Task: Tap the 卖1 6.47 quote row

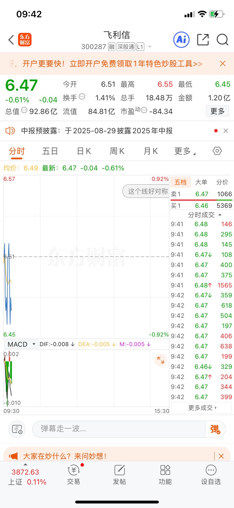Action: coord(201,194)
